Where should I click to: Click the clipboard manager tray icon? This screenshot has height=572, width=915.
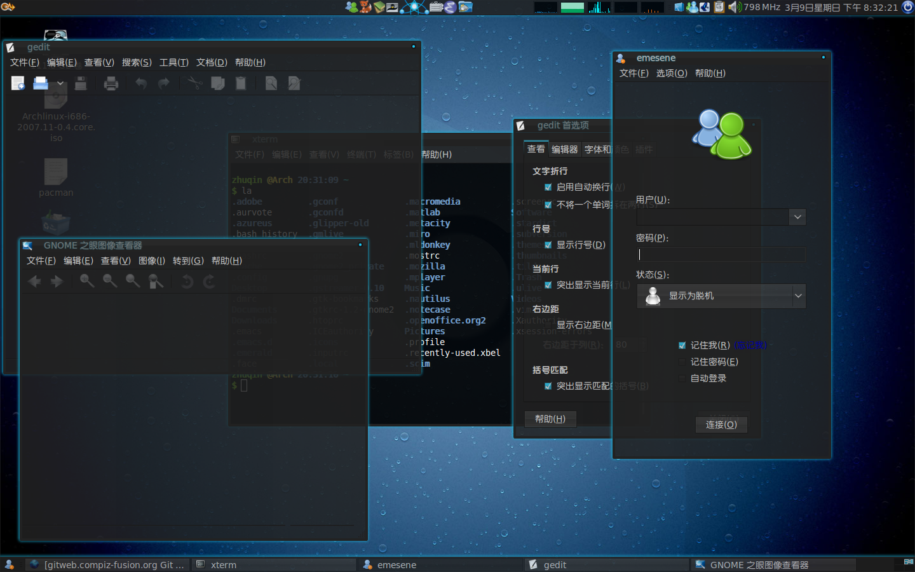[x=719, y=7]
